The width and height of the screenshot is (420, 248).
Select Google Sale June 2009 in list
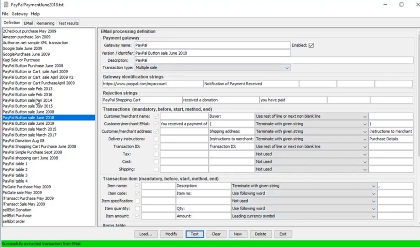click(48, 48)
